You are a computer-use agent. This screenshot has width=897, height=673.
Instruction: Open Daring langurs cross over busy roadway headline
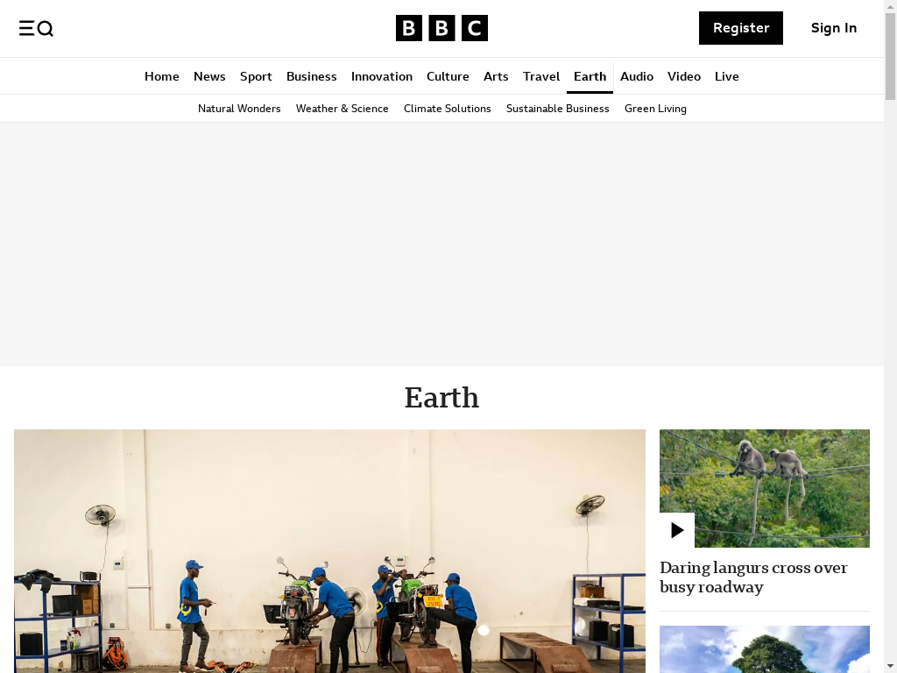(753, 577)
